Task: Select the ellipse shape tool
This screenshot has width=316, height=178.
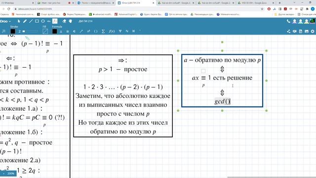Action: tap(43, 21)
